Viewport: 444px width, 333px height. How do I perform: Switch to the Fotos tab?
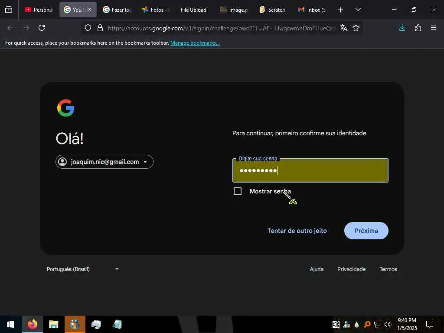(x=156, y=10)
